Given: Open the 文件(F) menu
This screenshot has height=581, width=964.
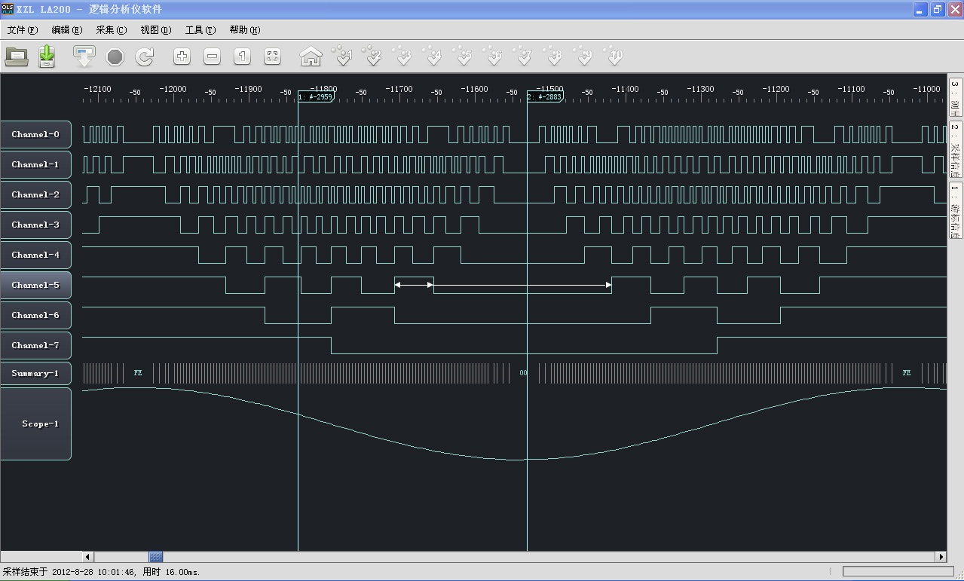Looking at the screenshot, I should [23, 30].
